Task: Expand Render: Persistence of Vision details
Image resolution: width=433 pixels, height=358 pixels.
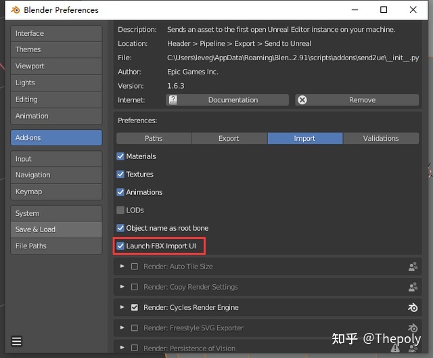Action: tap(122, 347)
